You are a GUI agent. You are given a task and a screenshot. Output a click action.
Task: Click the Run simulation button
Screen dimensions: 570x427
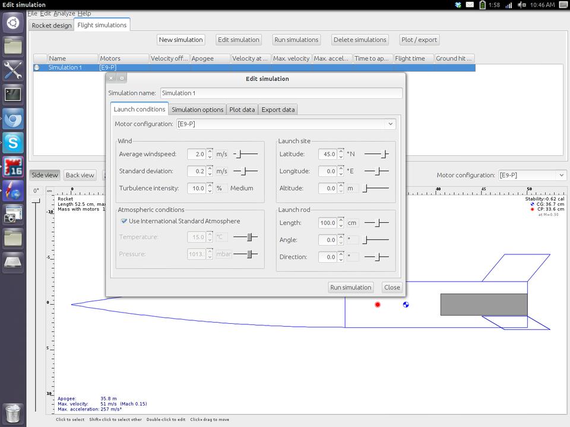coord(350,287)
